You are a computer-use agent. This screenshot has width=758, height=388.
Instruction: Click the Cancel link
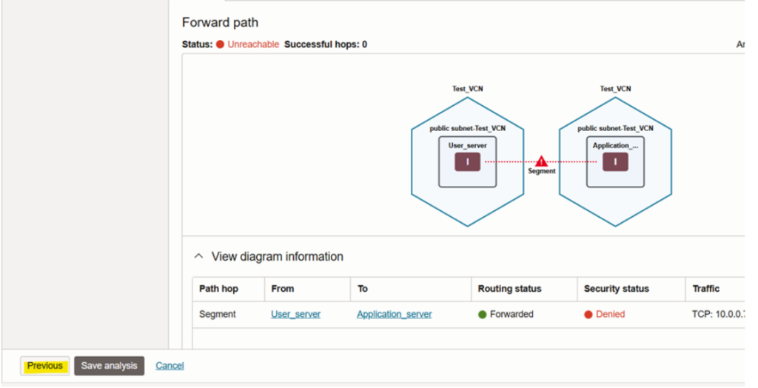pos(170,366)
